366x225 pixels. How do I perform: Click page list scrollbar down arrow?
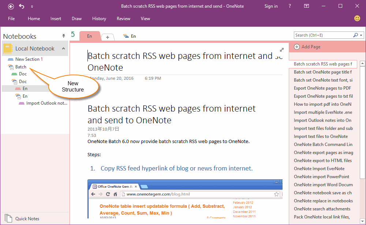[x=362, y=221]
